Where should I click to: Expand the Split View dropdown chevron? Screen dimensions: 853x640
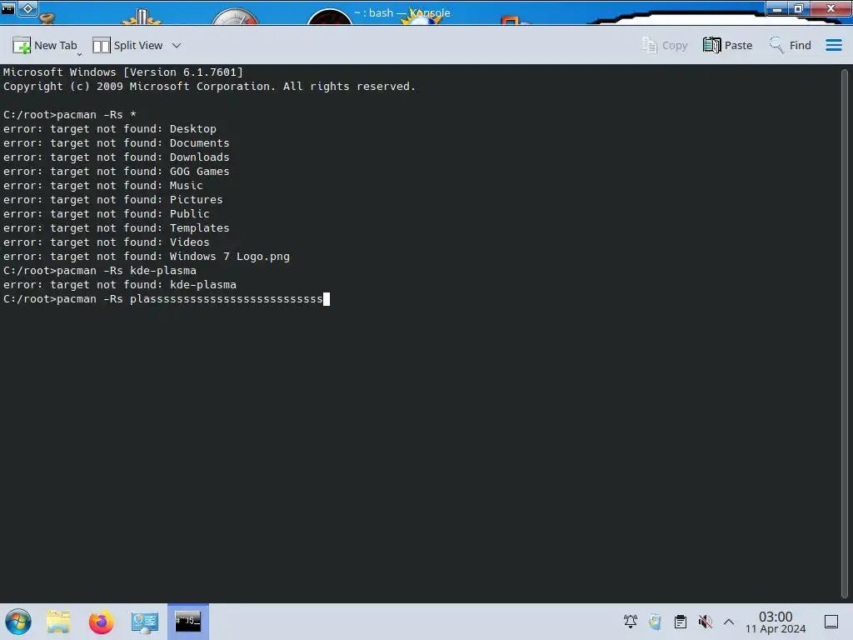[x=177, y=46]
